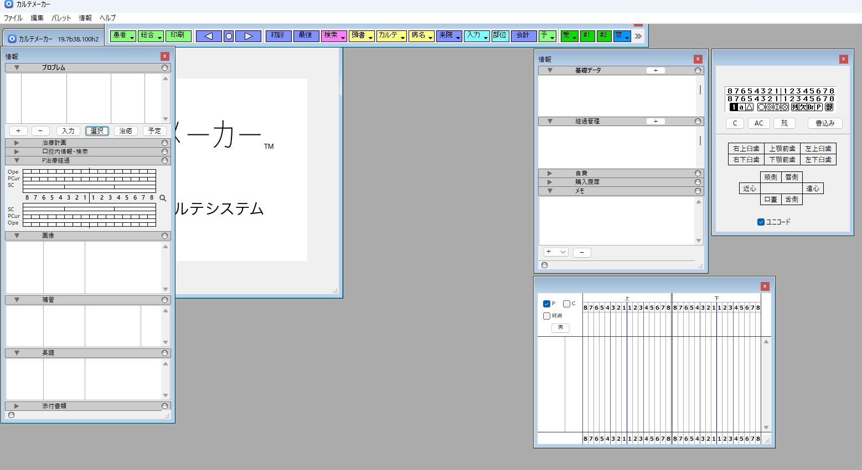Select the crossed circle tooth symbol

(784, 107)
